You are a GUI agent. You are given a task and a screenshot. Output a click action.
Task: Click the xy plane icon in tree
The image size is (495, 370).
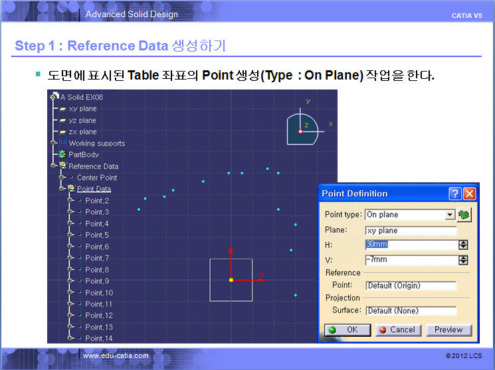[62, 109]
